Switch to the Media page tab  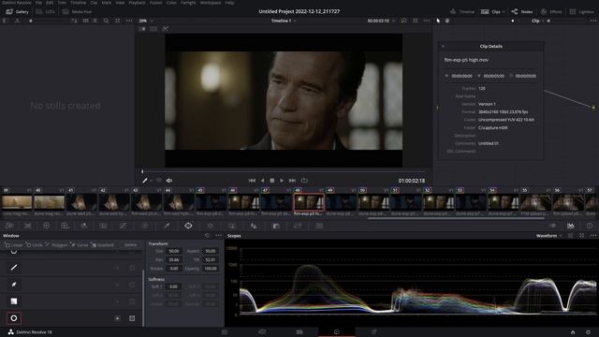225,332
